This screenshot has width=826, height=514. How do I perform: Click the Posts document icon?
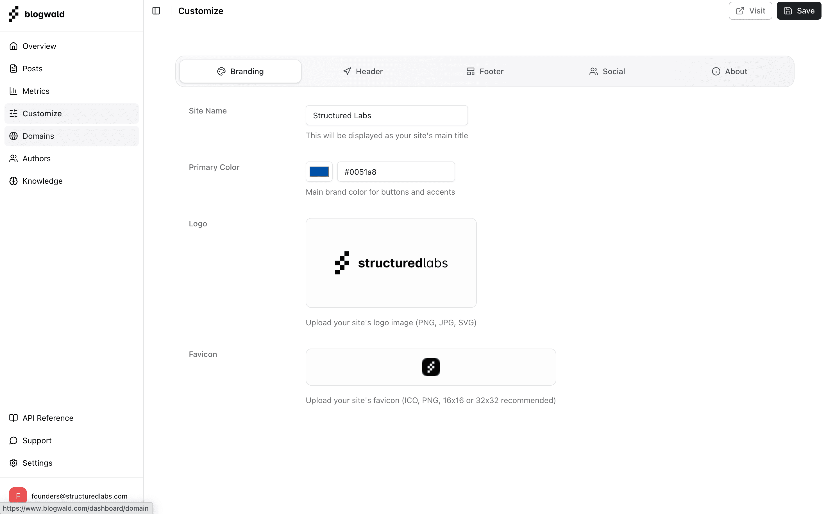13,68
